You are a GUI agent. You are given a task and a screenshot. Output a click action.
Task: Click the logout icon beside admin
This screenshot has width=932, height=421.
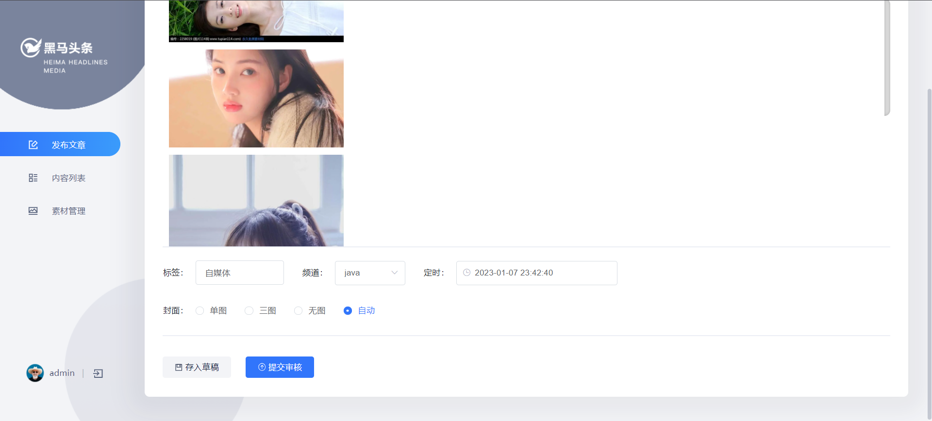tap(98, 373)
